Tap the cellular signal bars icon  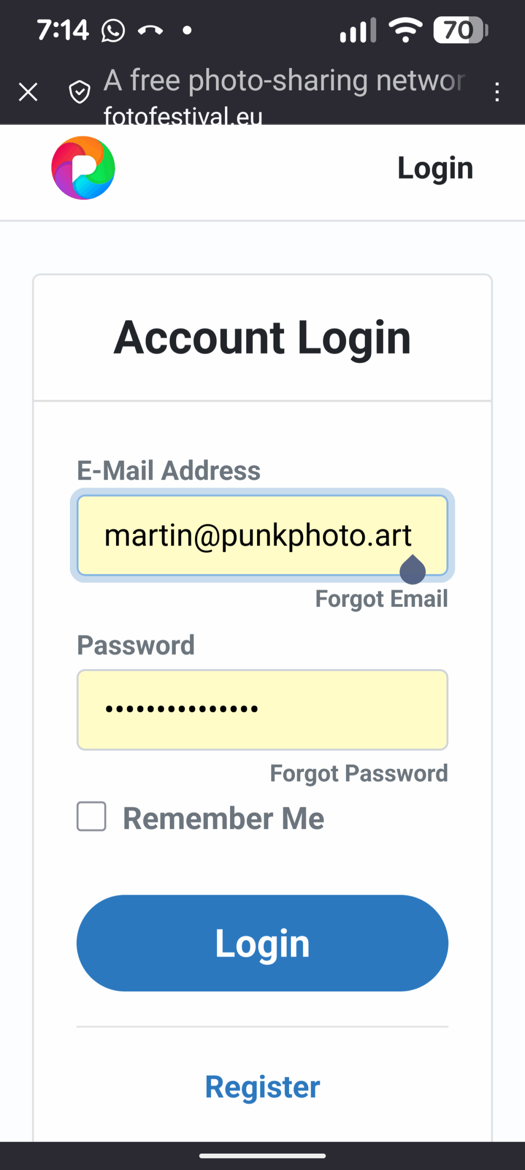click(x=358, y=31)
